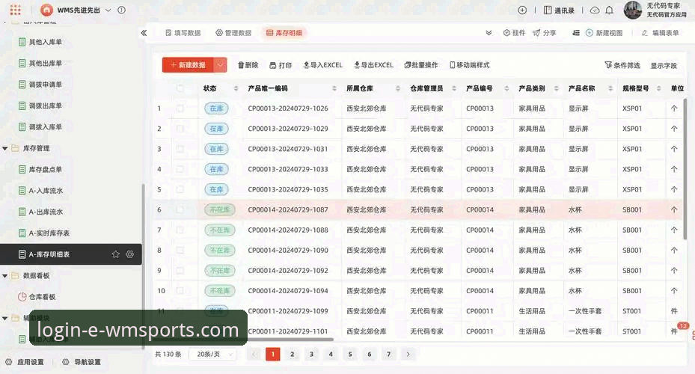Click the sort list icon near 新建视图
Screen dimensions: 695x374
576,33
